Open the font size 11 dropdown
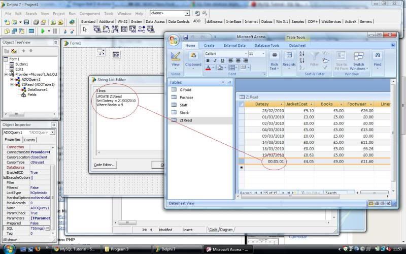Image resolution: width=406 pixels, height=254 pixels. 263,54
